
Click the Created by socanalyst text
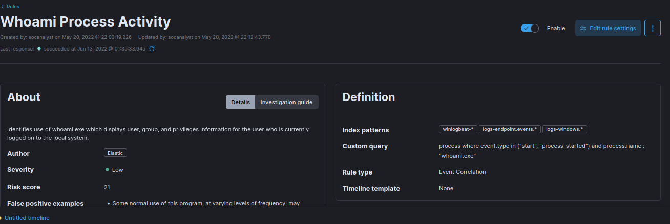pyautogui.click(x=66, y=37)
